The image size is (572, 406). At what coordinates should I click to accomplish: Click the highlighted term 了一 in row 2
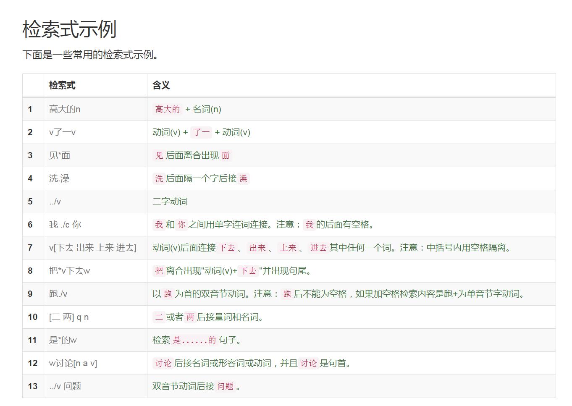(x=200, y=132)
